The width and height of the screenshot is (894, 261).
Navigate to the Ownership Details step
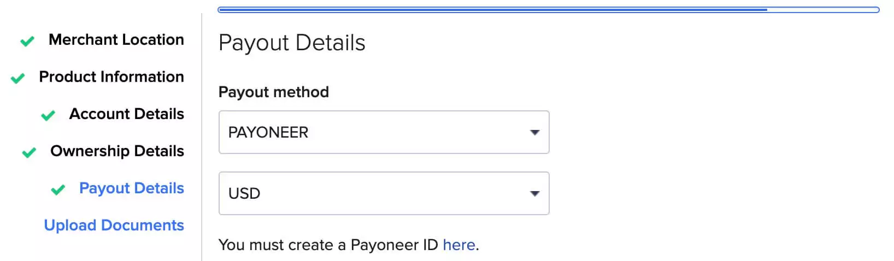(117, 151)
